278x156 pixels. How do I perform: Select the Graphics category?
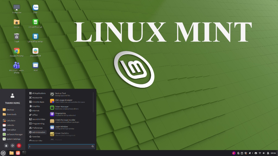click(x=37, y=106)
